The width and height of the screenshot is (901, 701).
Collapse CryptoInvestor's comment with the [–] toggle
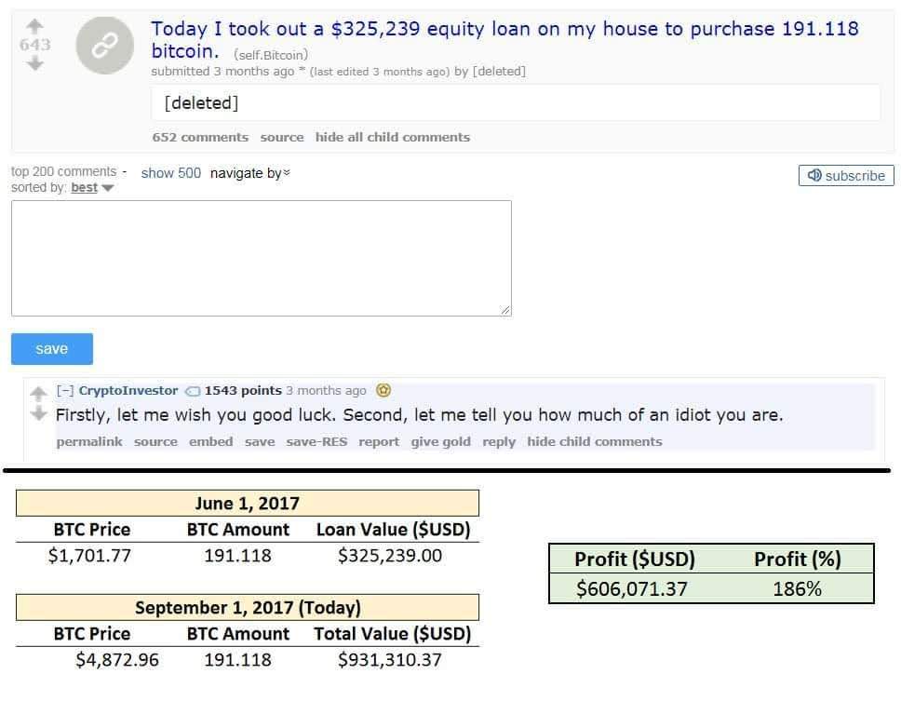click(x=65, y=391)
